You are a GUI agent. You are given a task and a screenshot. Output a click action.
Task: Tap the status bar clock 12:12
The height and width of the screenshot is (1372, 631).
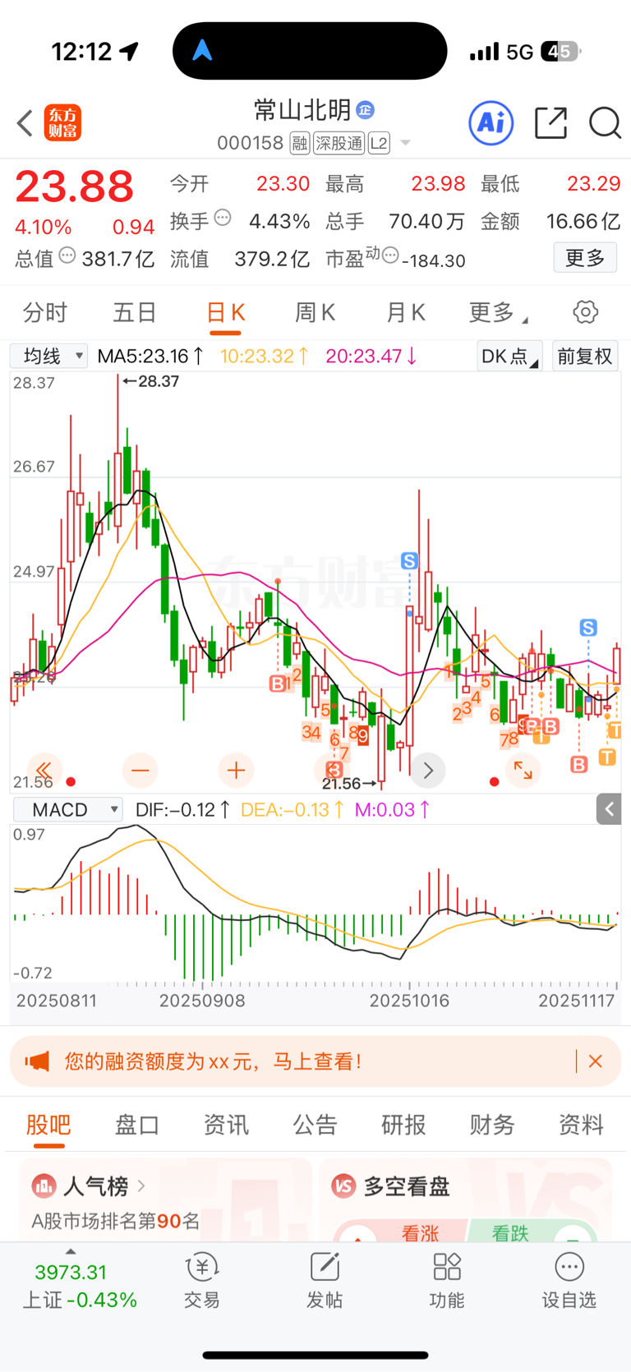point(81,52)
